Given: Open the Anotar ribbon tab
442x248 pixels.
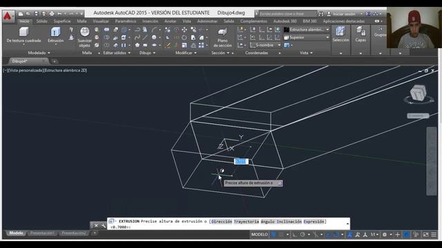Looking at the screenshot, I should coord(171,21).
